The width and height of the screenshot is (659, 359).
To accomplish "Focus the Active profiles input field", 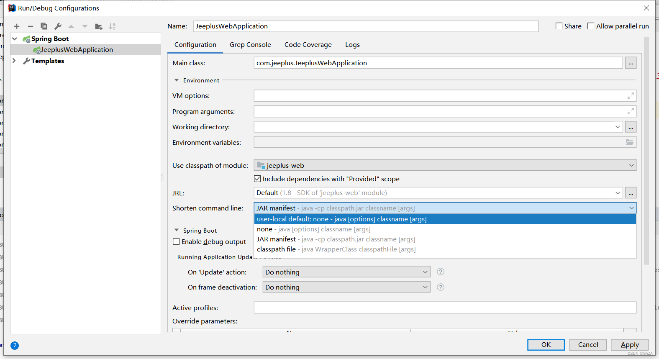I will click(x=445, y=308).
